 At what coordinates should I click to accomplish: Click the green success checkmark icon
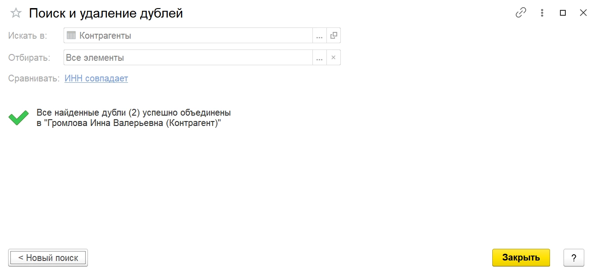[18, 118]
